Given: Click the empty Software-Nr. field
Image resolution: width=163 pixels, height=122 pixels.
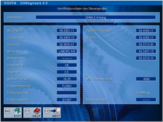Looking at the screenshot, I should tap(67, 58).
